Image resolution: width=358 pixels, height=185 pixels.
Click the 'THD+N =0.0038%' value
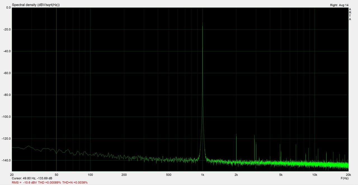(x=75, y=182)
